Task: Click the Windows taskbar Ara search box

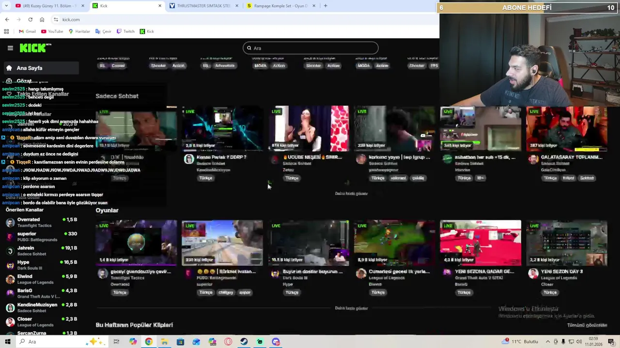Action: [x=62, y=342]
